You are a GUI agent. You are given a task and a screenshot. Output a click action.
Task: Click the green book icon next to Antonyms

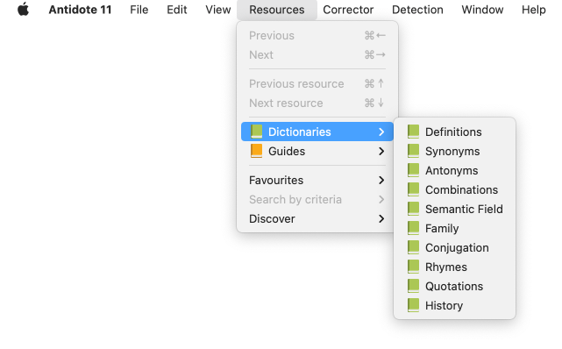[x=413, y=170]
